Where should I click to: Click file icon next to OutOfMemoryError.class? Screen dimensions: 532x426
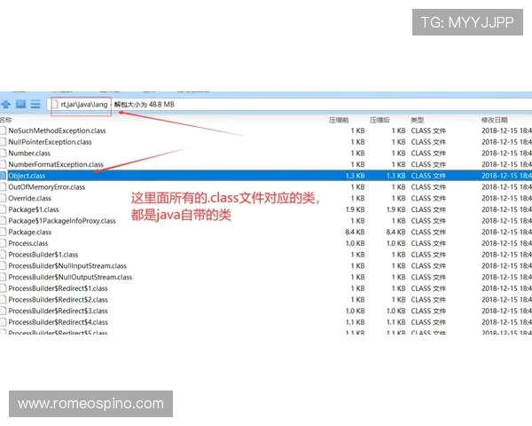pyautogui.click(x=3, y=187)
